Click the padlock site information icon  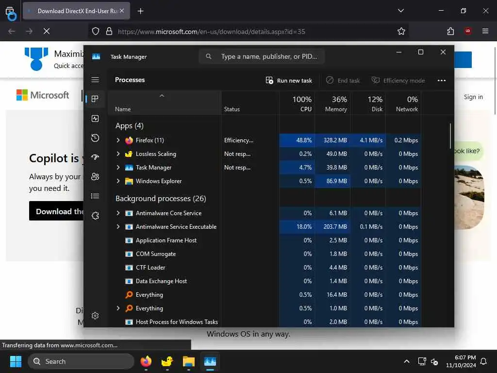click(x=109, y=31)
